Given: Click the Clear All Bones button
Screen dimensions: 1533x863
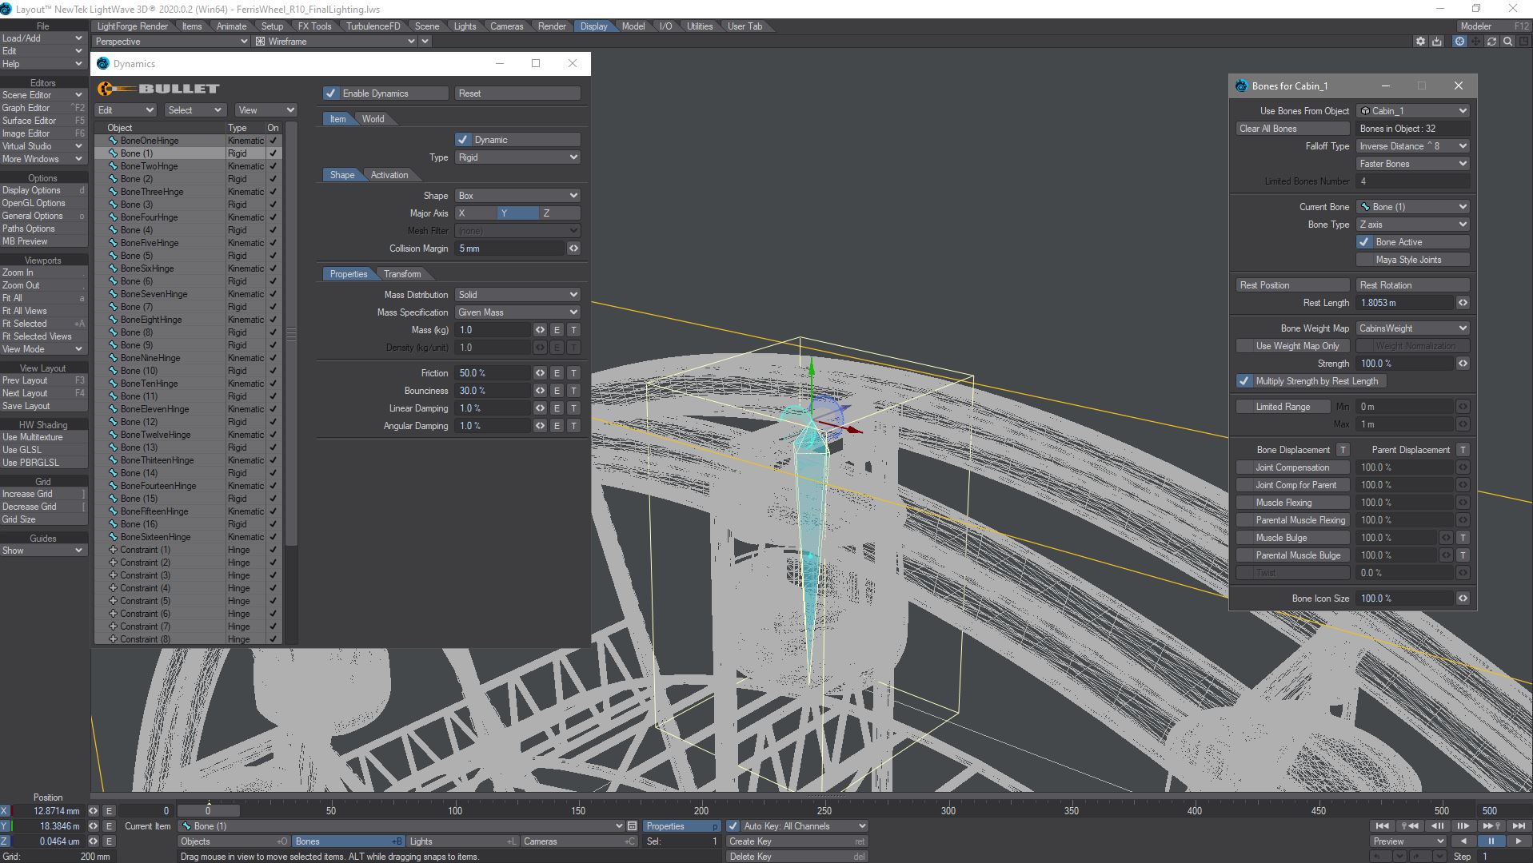Looking at the screenshot, I should pos(1291,129).
